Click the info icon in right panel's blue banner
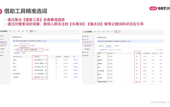Screen dimensions: 170x107 99,41
